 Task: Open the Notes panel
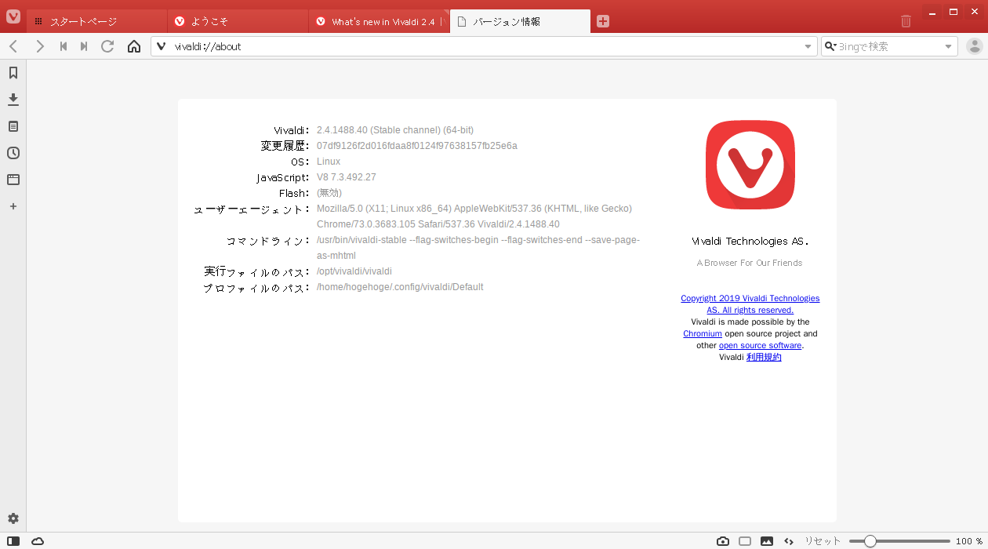[x=13, y=126]
